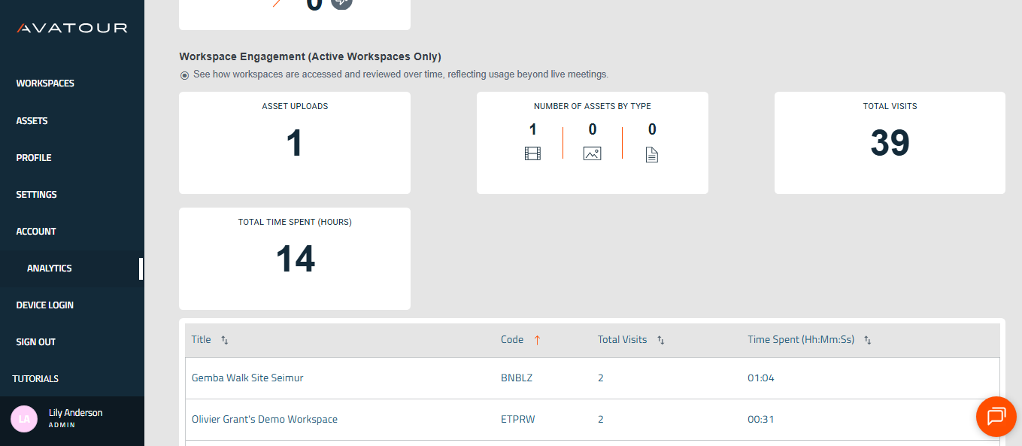Open the Analytics section
The width and height of the screenshot is (1022, 446).
click(49, 268)
